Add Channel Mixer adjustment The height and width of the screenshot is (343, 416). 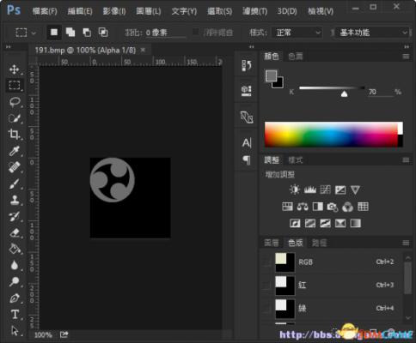(x=347, y=207)
